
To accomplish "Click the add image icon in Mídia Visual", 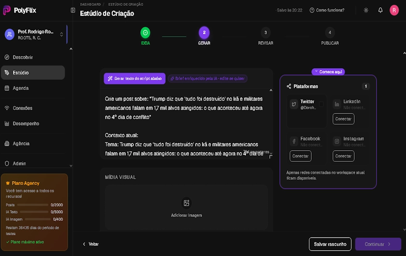I will pos(187,203).
